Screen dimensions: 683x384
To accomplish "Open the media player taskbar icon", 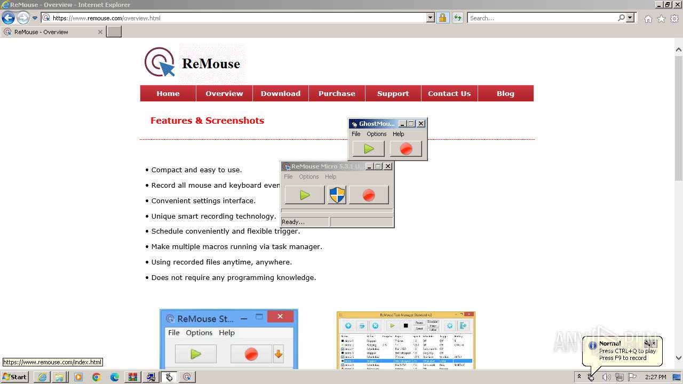I will (x=78, y=377).
